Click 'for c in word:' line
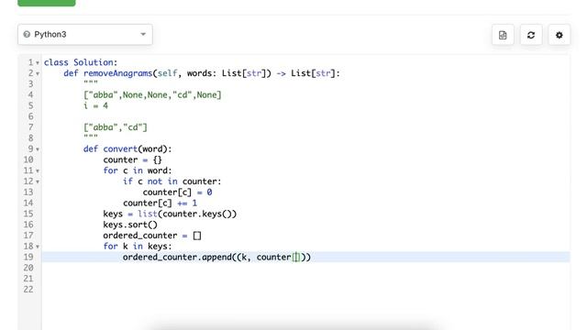The image size is (587, 330). click(138, 170)
